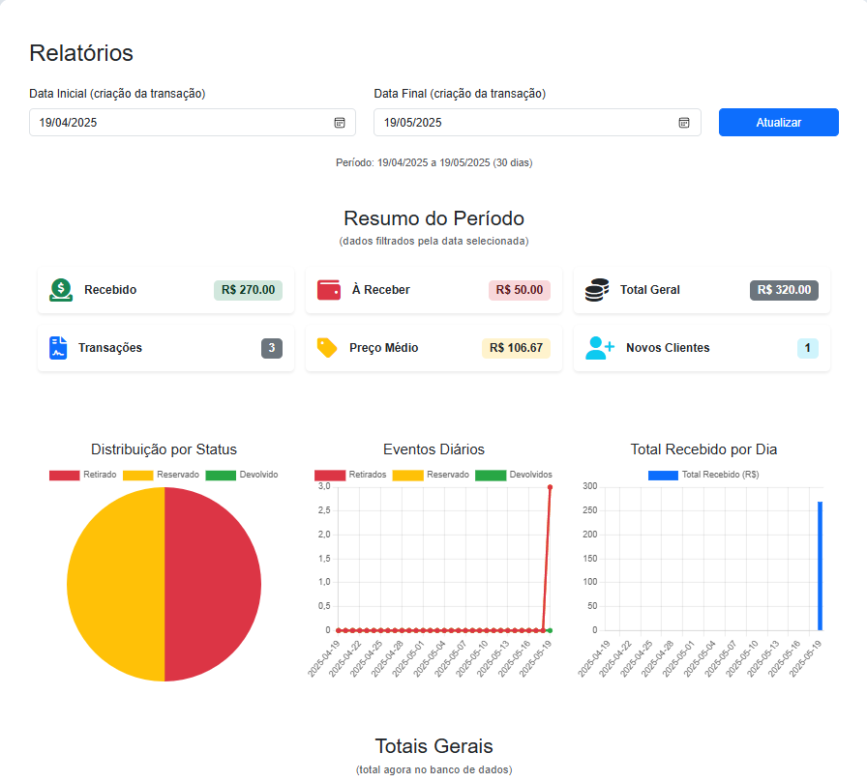Click the Distribuição por Status title
The width and height of the screenshot is (867, 782).
[164, 449]
